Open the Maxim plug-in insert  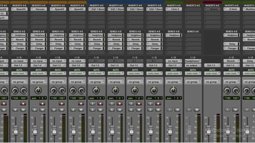tap(213, 9)
